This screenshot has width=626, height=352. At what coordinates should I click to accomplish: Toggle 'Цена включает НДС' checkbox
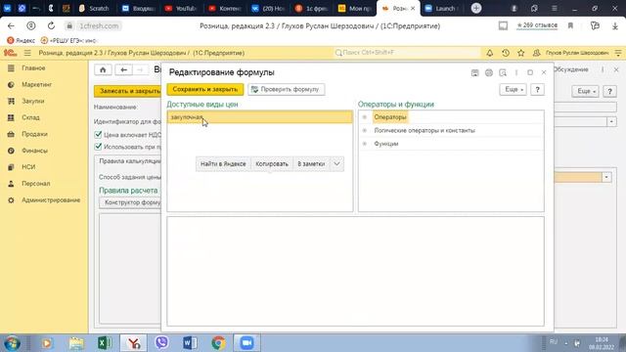(x=98, y=135)
